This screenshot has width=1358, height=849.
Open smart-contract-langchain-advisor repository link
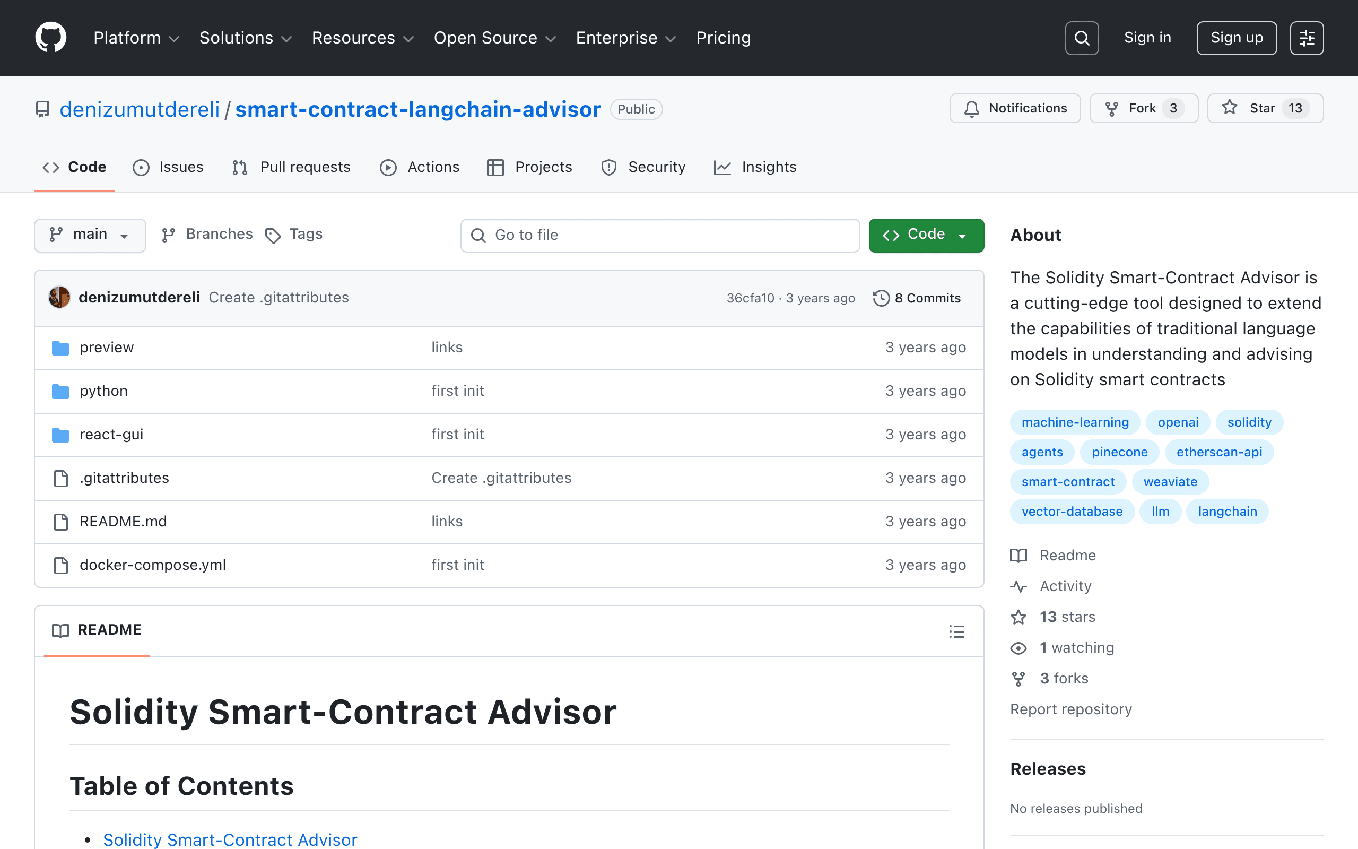coord(418,109)
